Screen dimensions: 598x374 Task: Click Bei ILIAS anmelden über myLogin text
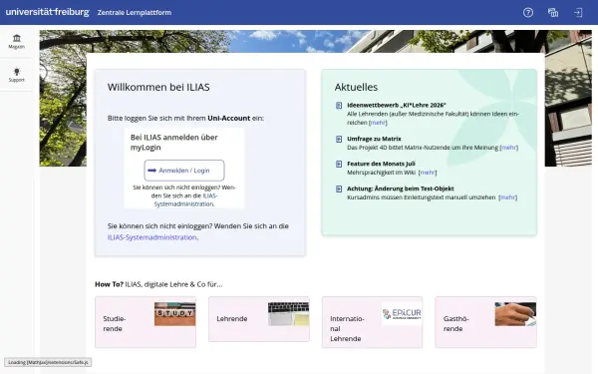coord(173,142)
